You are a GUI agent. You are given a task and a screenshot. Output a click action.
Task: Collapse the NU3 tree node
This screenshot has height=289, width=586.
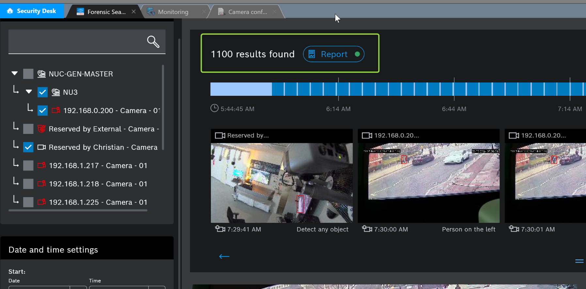29,92
